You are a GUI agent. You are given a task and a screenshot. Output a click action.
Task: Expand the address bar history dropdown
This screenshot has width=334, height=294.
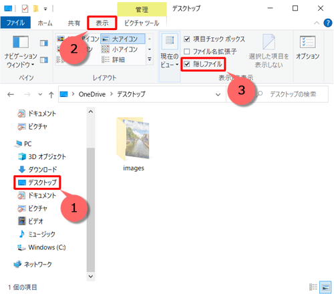click(x=218, y=94)
